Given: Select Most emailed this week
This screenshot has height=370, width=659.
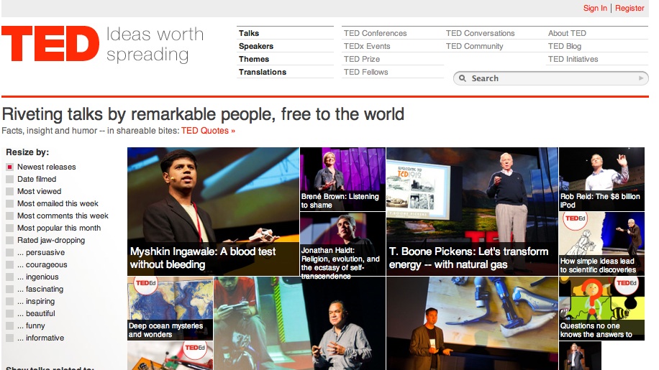Looking at the screenshot, I should tap(9, 203).
